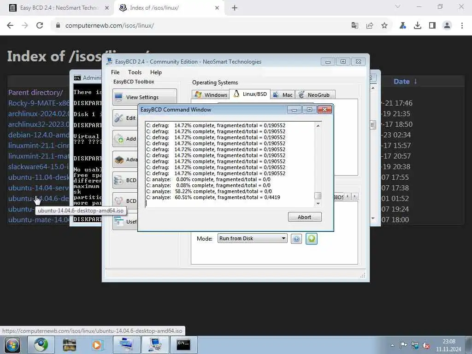The width and height of the screenshot is (472, 354).
Task: Open the browser profile avatar
Action: tap(447, 26)
